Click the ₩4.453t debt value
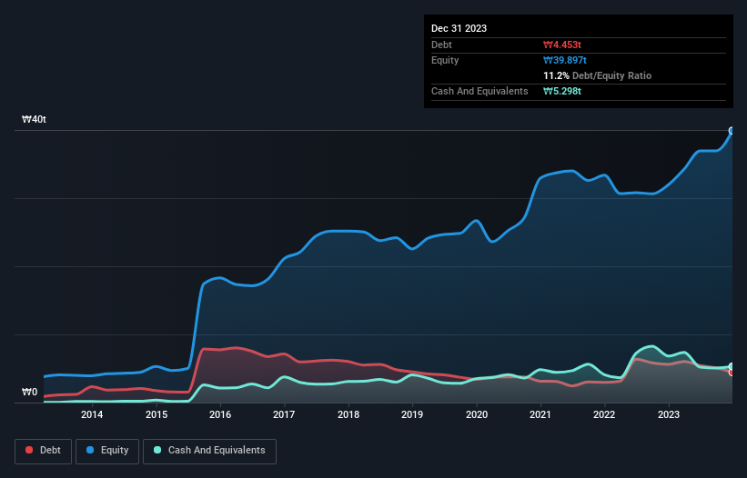This screenshot has width=747, height=478. [x=562, y=45]
